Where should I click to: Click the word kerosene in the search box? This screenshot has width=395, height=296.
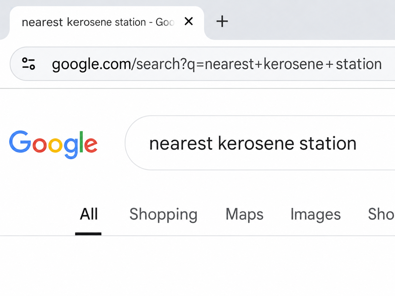pyautogui.click(x=256, y=144)
